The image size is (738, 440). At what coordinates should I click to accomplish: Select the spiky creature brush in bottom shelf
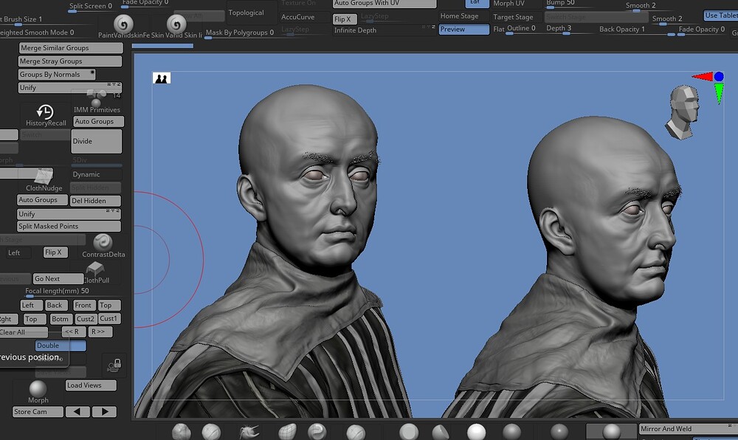(249, 431)
